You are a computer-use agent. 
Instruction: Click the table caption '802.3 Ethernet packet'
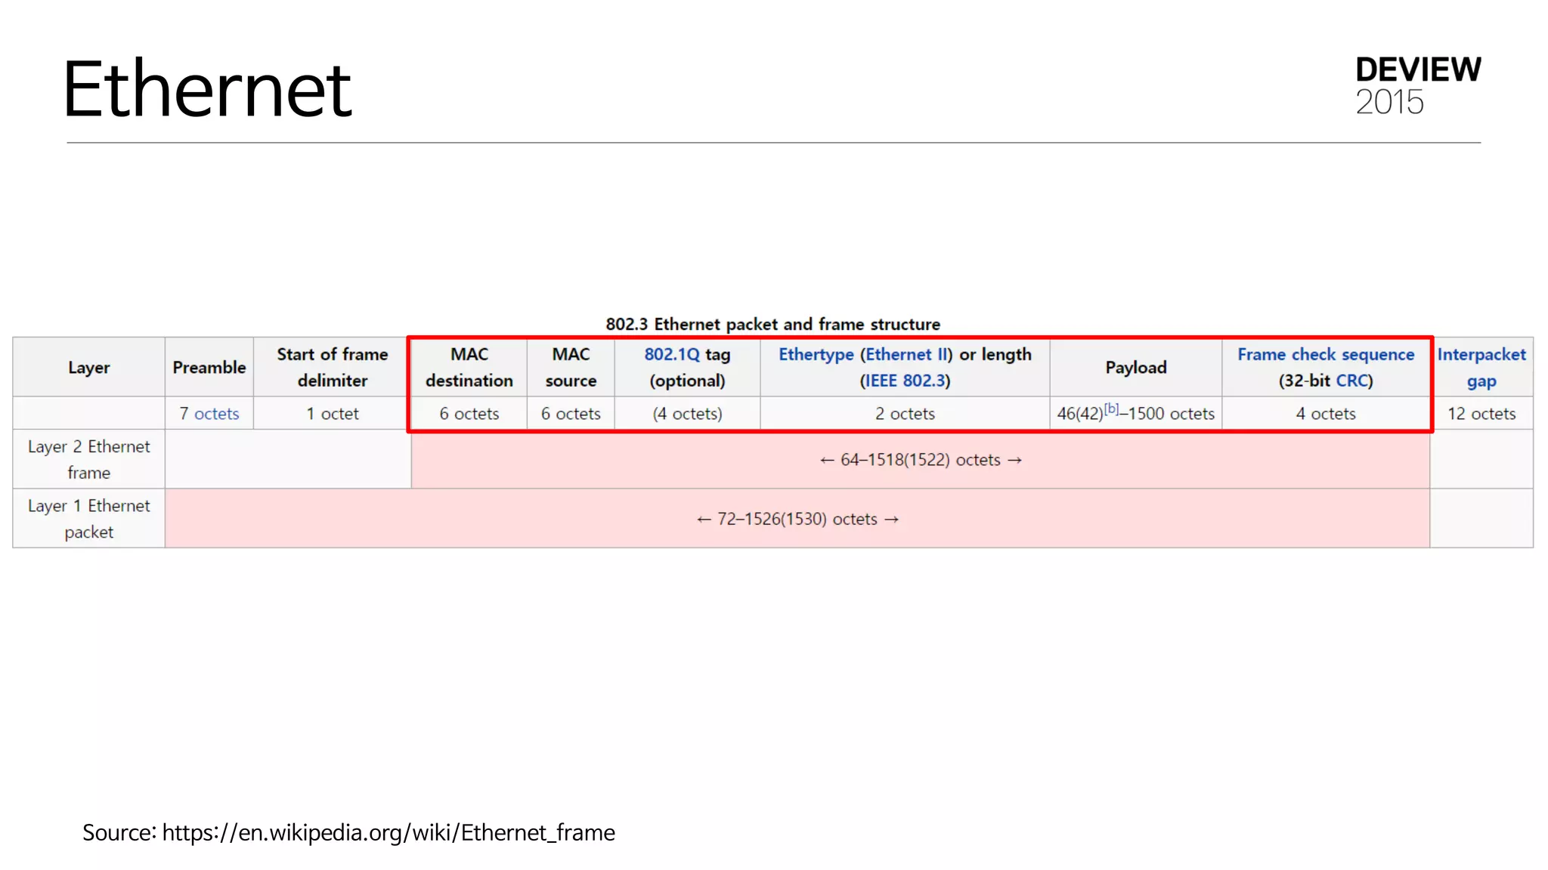pos(772,324)
